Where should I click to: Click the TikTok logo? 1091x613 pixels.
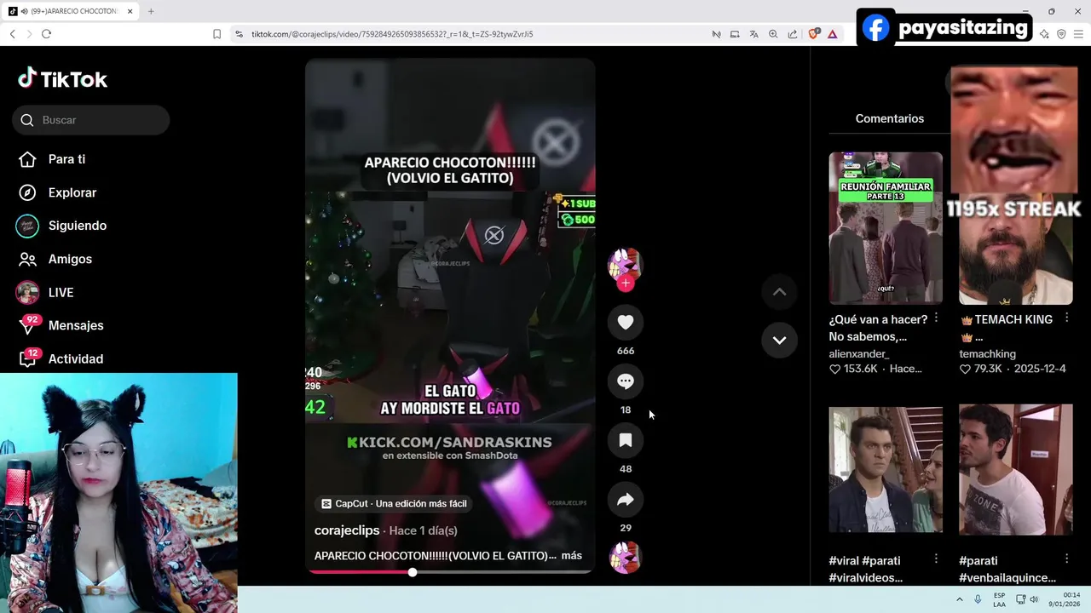click(63, 79)
